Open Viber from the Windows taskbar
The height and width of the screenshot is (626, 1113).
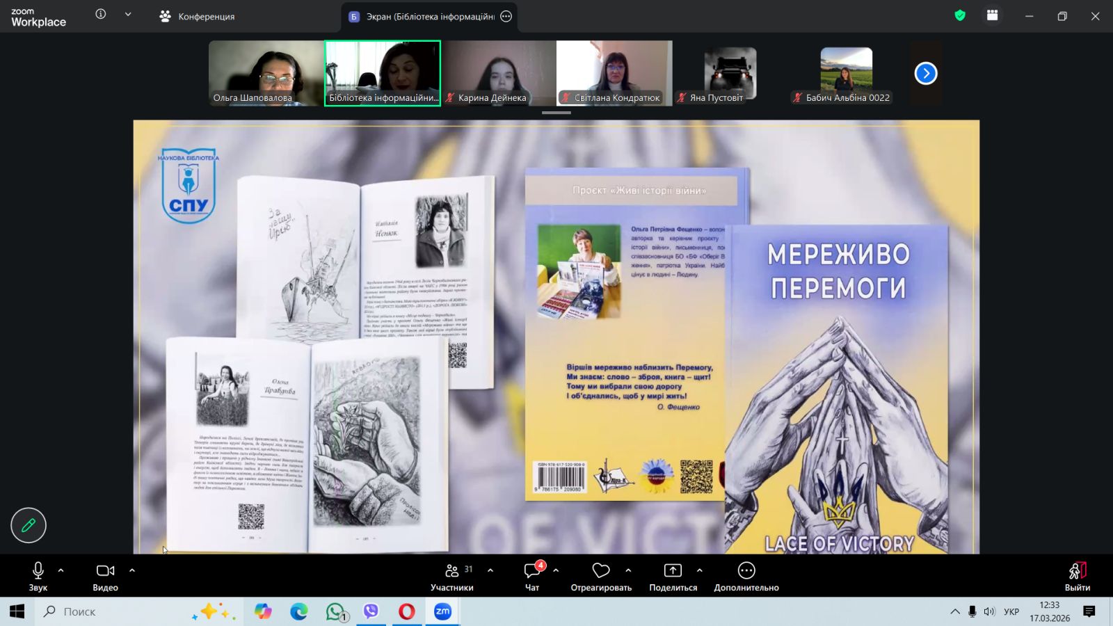click(371, 611)
